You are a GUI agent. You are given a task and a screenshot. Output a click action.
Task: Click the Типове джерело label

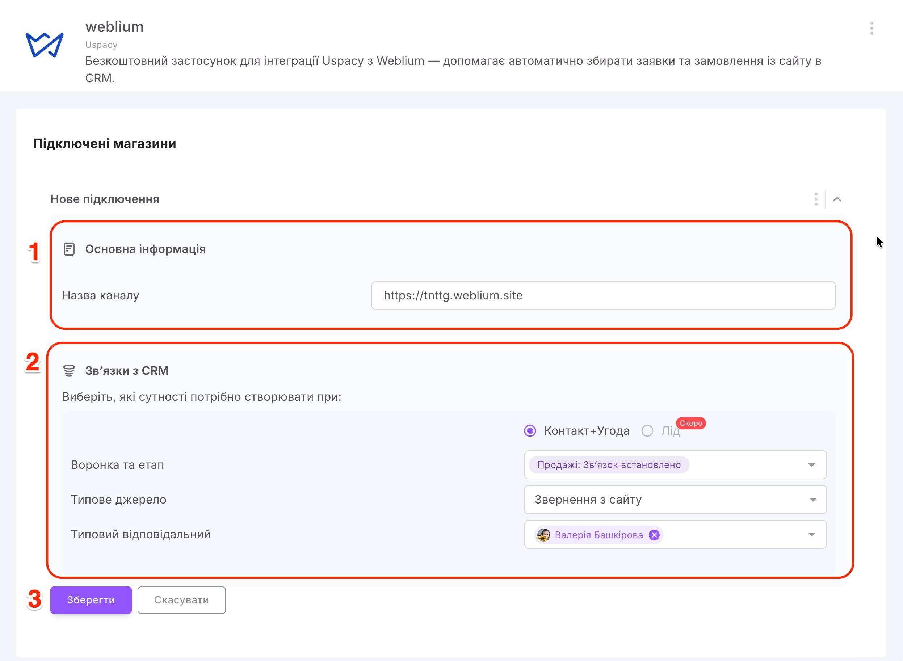118,499
